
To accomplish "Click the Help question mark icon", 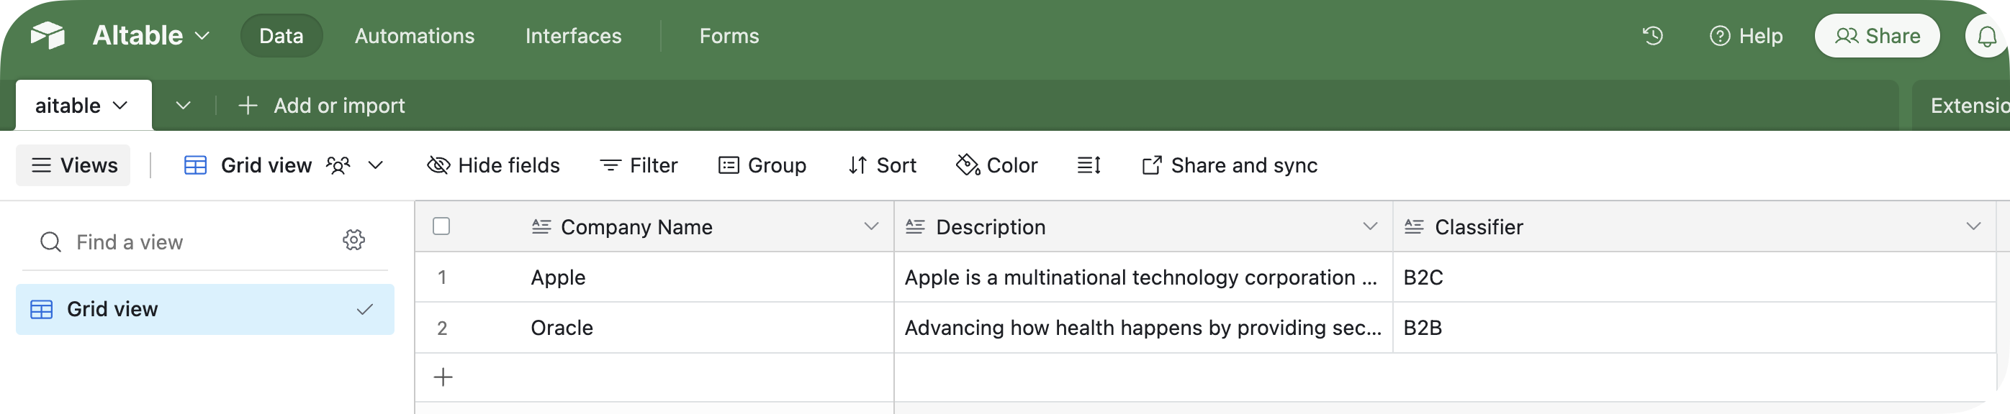I will click(1720, 36).
